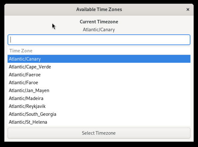Select Atlantic/Canary in the list
Image resolution: width=198 pixels, height=147 pixels.
pos(25,59)
